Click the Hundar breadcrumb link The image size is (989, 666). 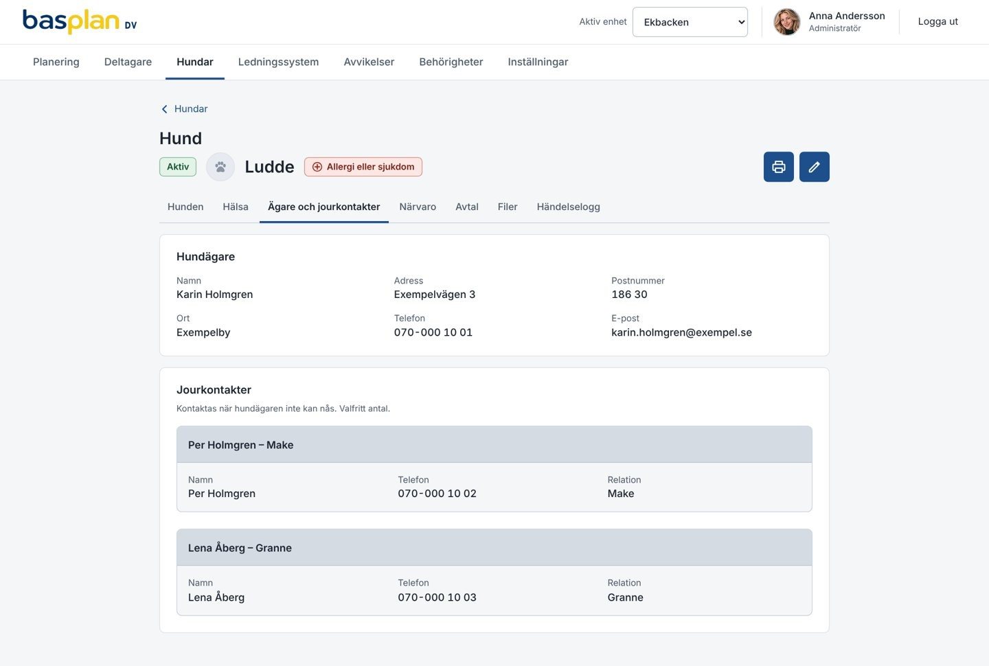tap(191, 109)
